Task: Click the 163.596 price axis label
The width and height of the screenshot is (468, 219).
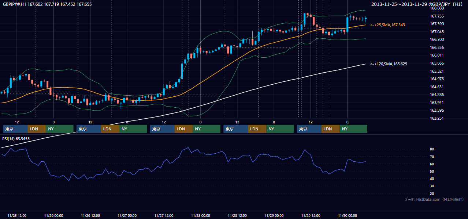Action: click(x=437, y=111)
